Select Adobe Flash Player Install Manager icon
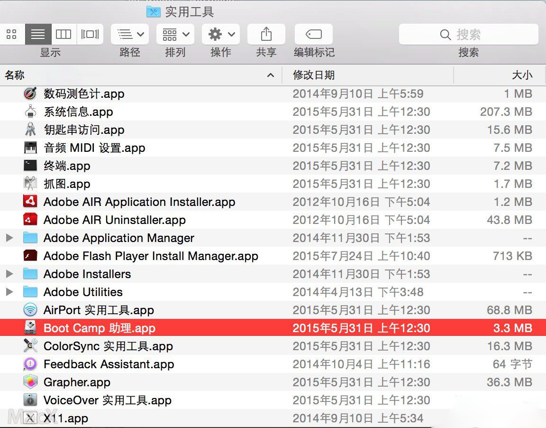This screenshot has width=546, height=428. click(x=30, y=256)
